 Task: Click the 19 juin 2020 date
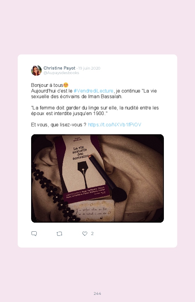click(x=89, y=68)
